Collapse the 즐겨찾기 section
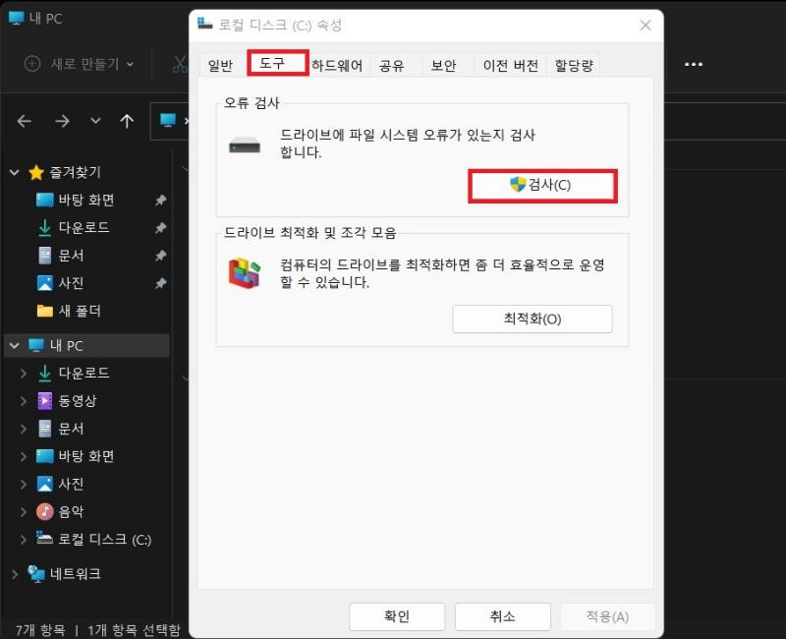This screenshot has width=786, height=639. (x=15, y=173)
